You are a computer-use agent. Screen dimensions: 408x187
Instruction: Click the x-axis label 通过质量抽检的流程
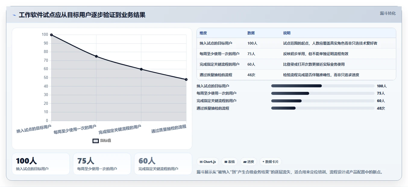tap(169, 129)
